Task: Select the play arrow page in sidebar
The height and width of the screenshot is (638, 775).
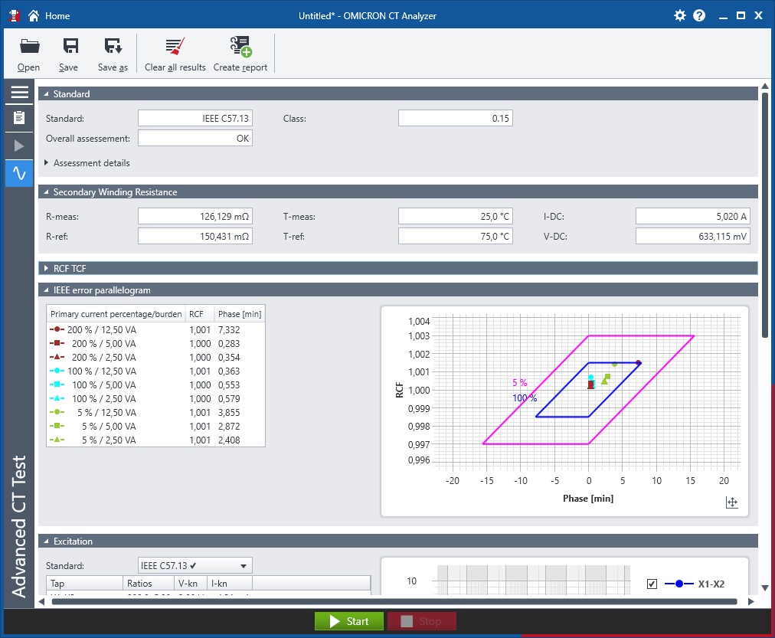Action: click(x=19, y=146)
